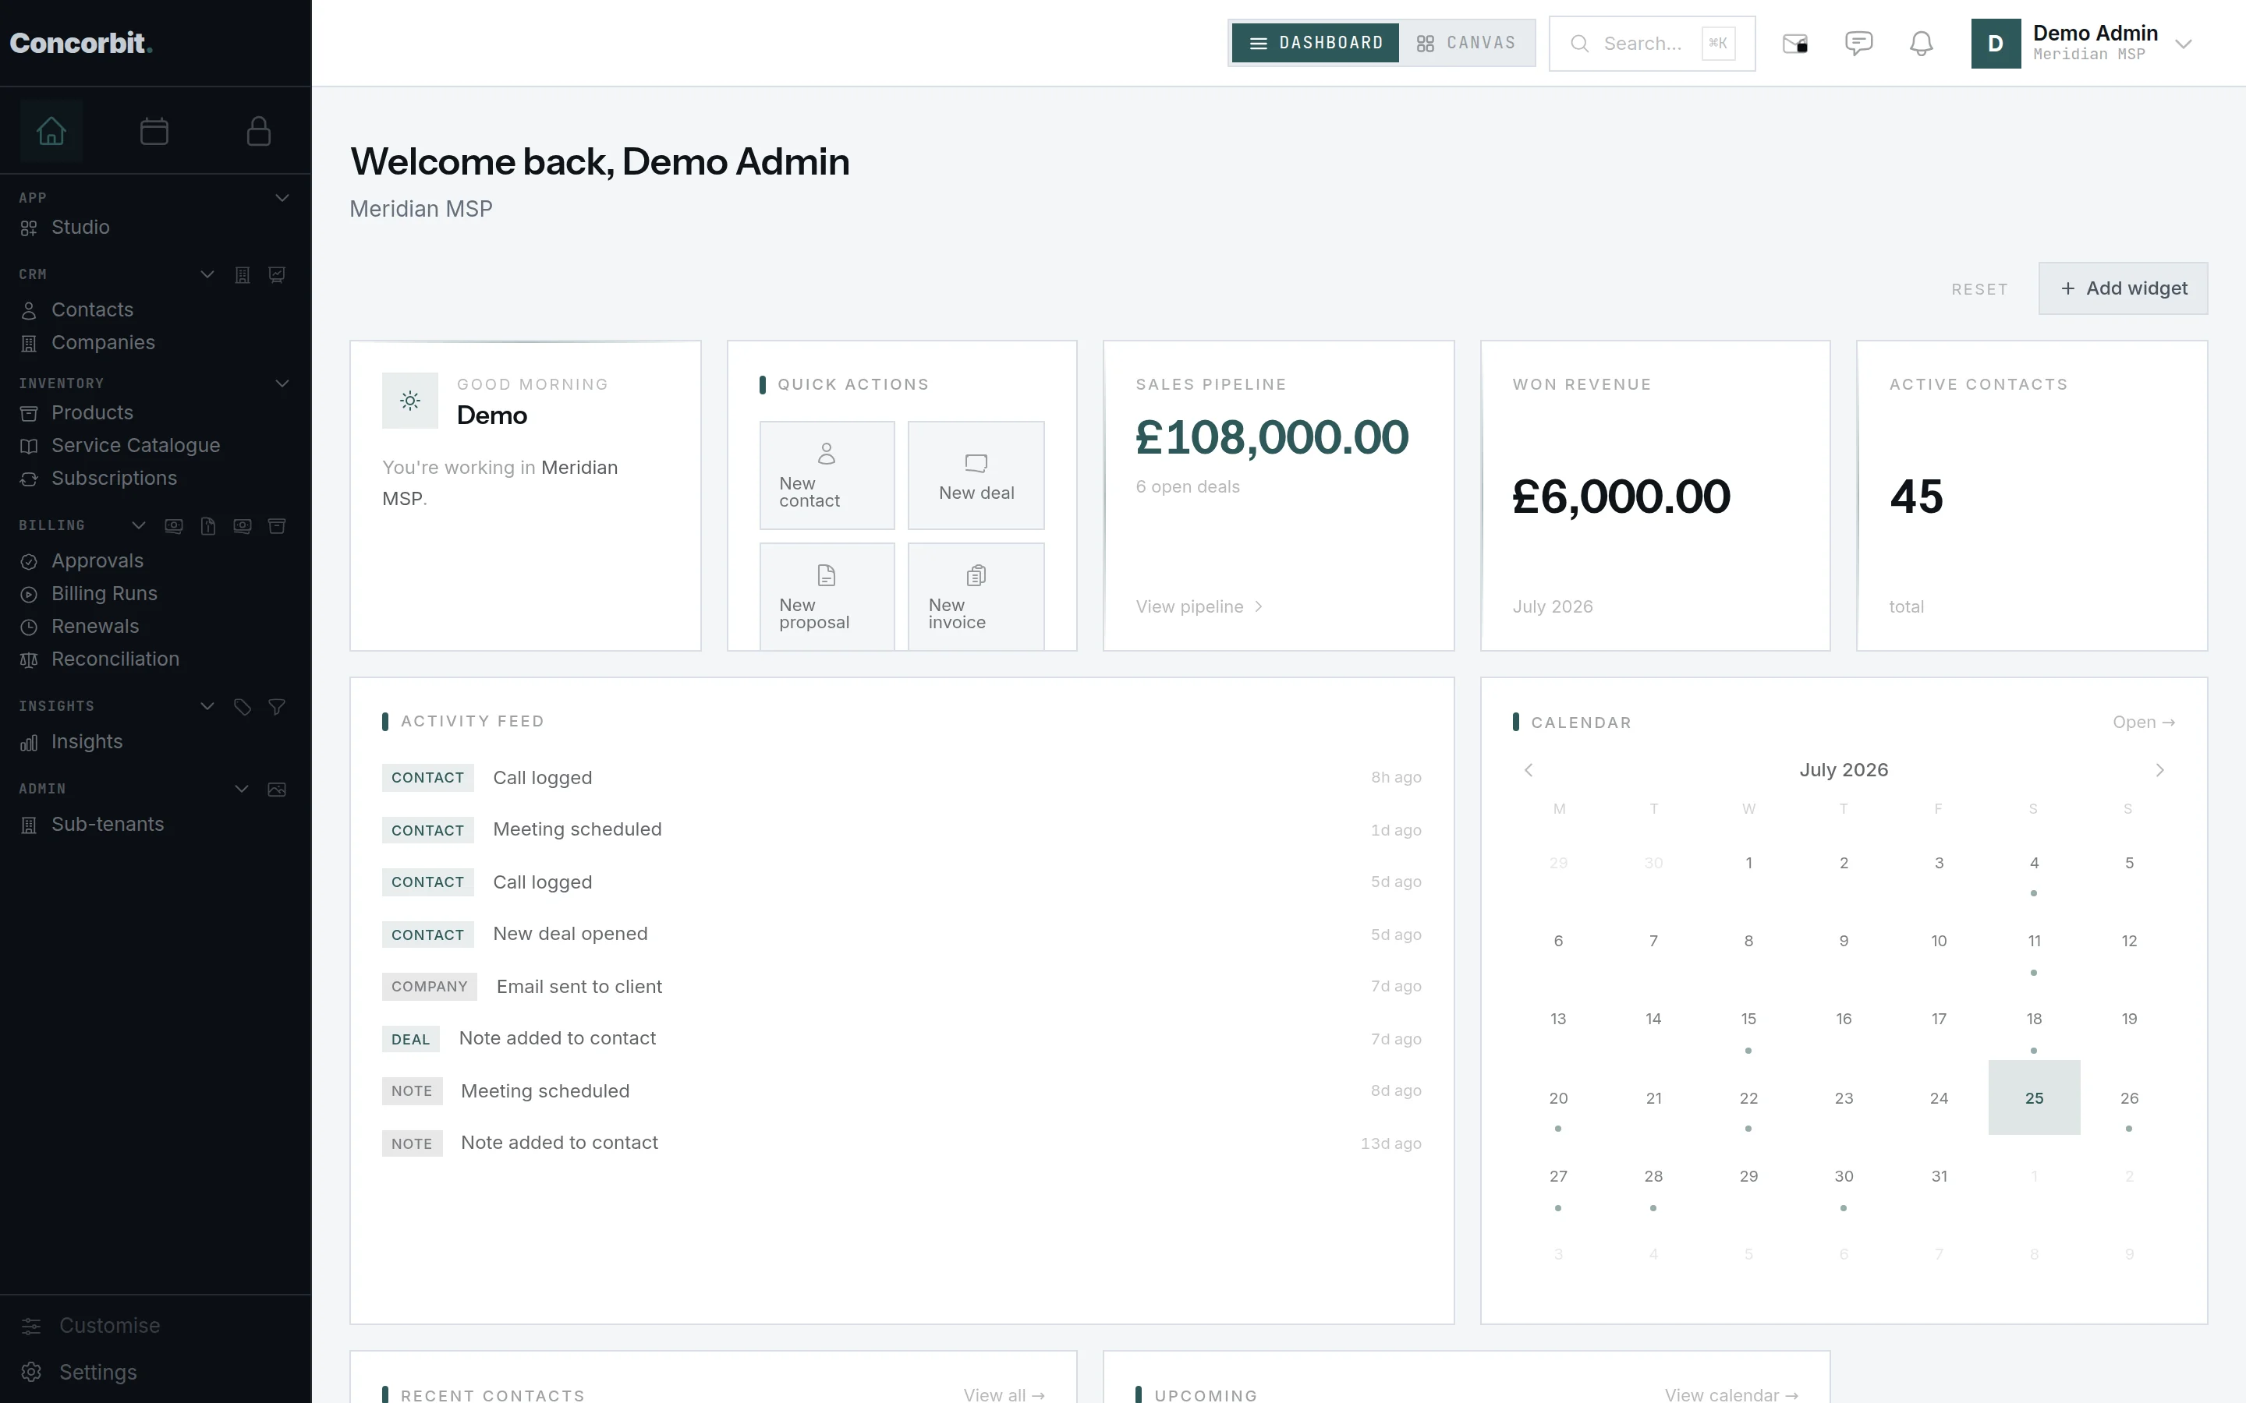The width and height of the screenshot is (2246, 1403).
Task: Create a New invoice quick action
Action: 976,596
